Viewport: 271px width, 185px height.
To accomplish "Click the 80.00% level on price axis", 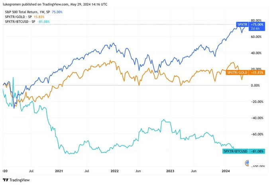I will click(x=256, y=20).
